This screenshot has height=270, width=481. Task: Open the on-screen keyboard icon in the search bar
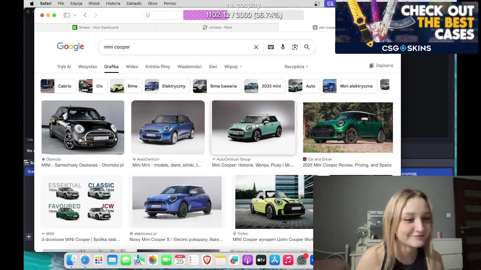[x=271, y=47]
